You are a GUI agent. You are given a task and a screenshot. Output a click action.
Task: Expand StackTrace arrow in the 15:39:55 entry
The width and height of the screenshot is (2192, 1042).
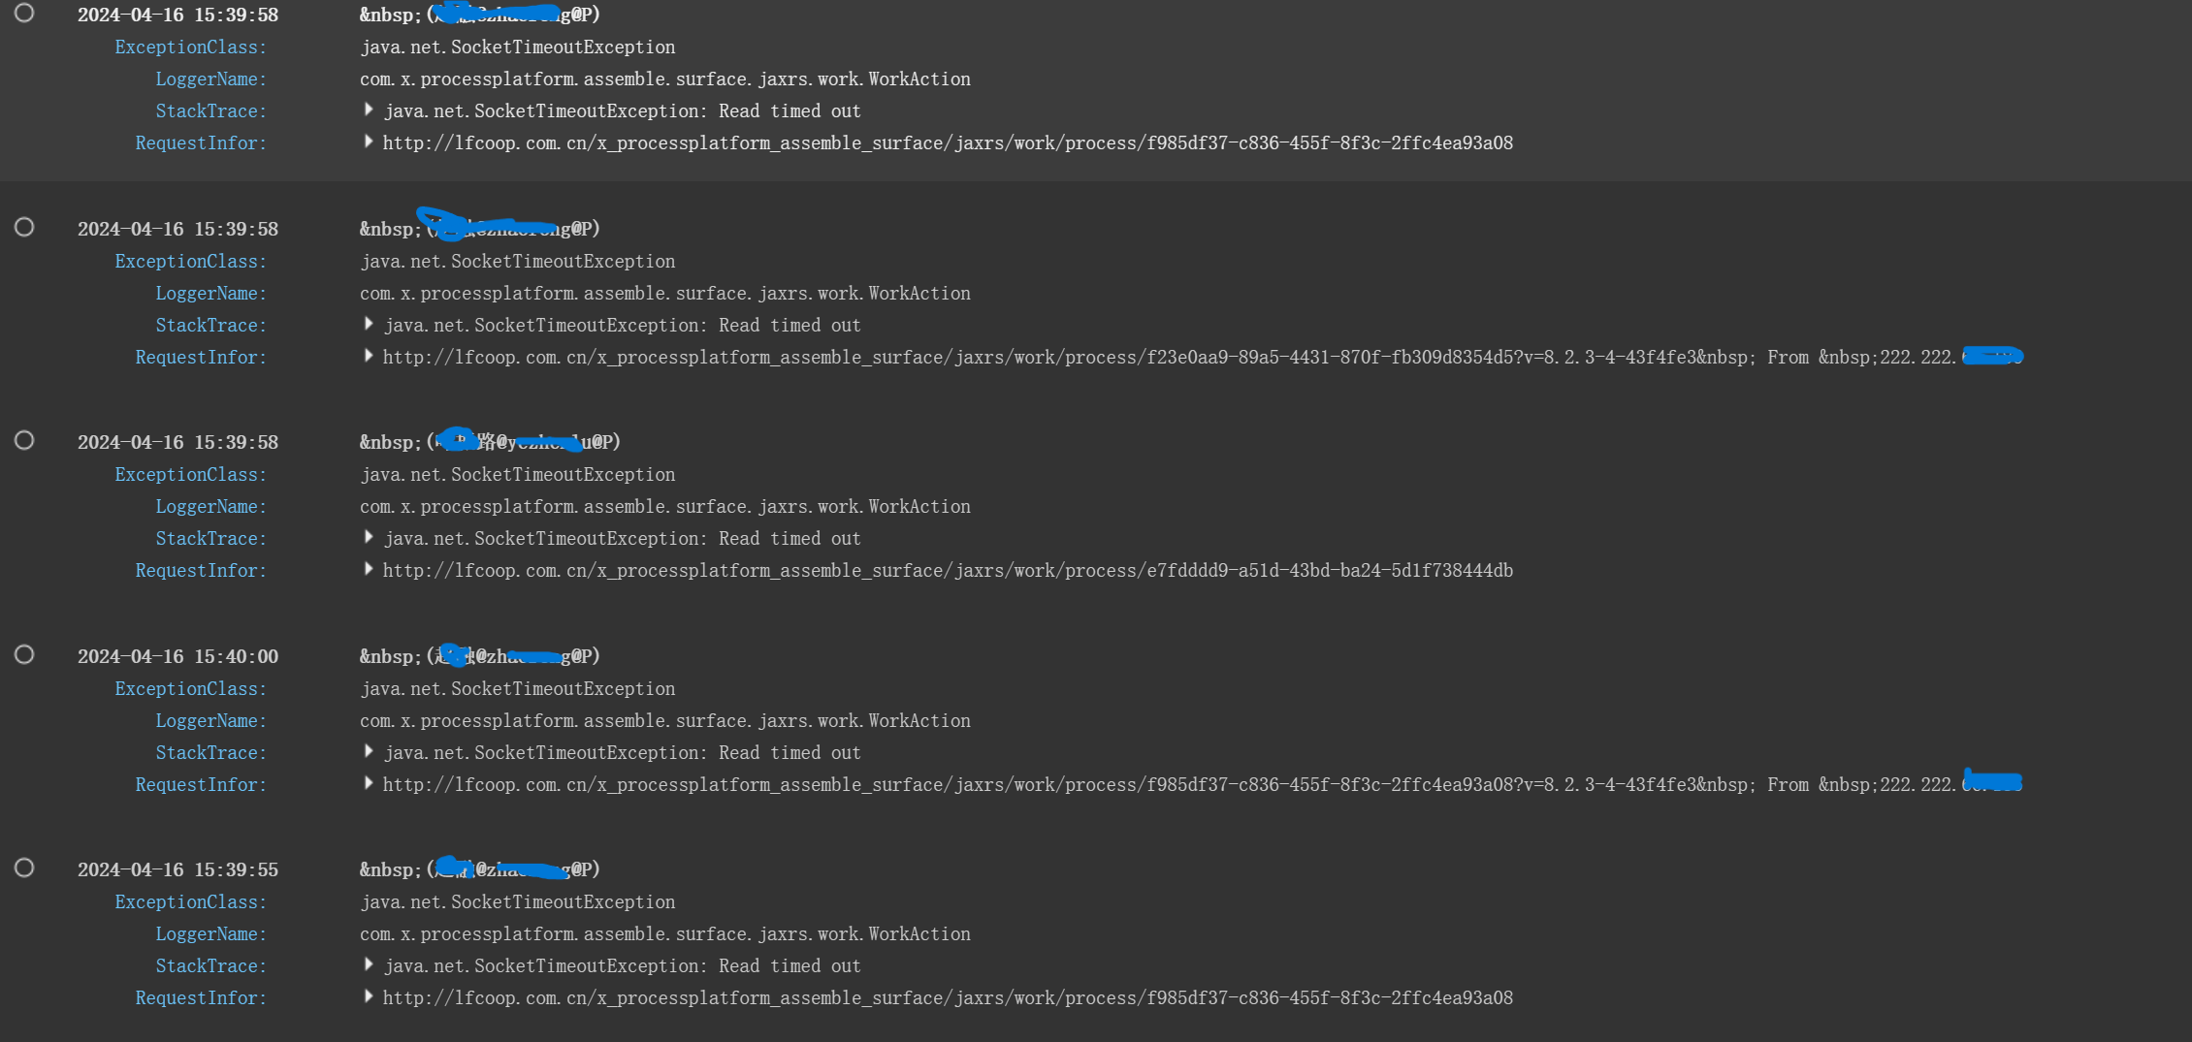pyautogui.click(x=369, y=964)
